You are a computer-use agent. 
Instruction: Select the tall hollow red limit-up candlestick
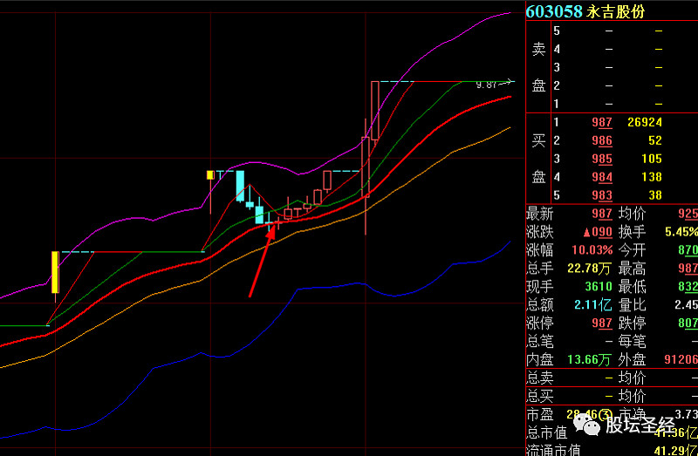tap(375, 111)
